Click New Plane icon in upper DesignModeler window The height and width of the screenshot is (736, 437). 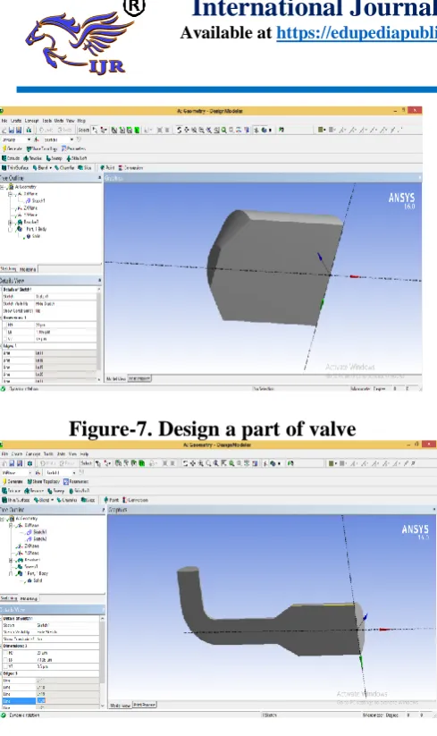37,140
